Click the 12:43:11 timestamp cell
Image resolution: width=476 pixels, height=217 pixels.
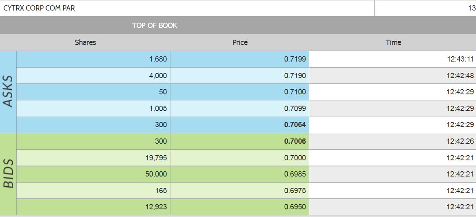coord(460,59)
